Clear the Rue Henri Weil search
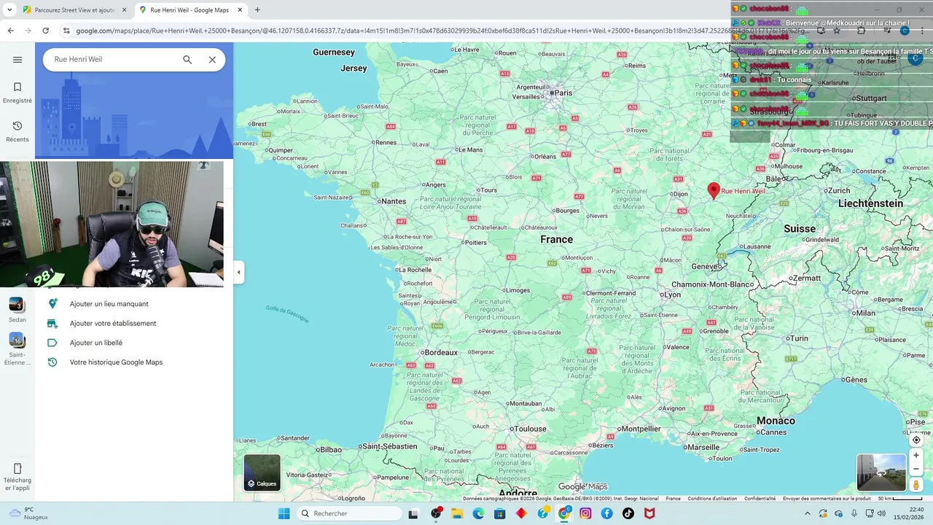The height and width of the screenshot is (525, 933). pyautogui.click(x=212, y=60)
